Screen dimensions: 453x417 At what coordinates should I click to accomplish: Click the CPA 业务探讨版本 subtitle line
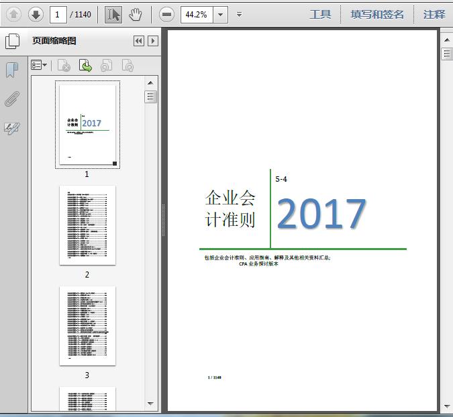[x=258, y=263]
